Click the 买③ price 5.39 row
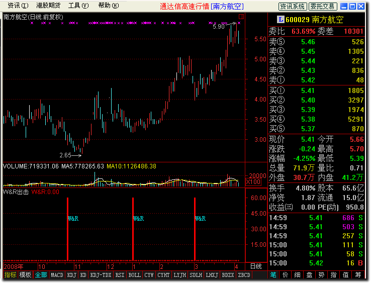Image resolution: width=372 pixels, height=284 pixels. pyautogui.click(x=317, y=110)
